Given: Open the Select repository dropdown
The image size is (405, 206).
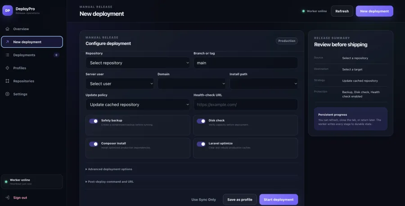Looking at the screenshot, I should click(138, 63).
